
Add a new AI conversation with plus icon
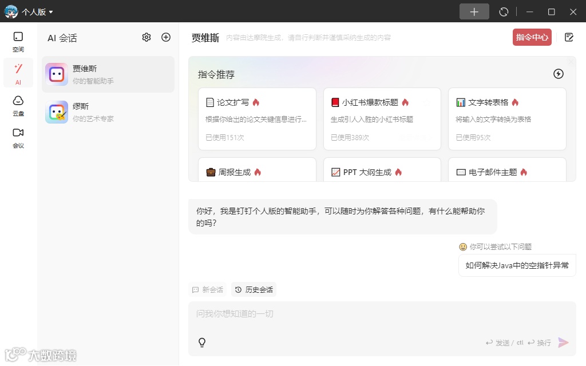(x=165, y=37)
